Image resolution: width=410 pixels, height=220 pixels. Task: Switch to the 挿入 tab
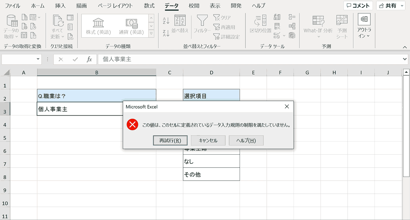[x=60, y=5]
